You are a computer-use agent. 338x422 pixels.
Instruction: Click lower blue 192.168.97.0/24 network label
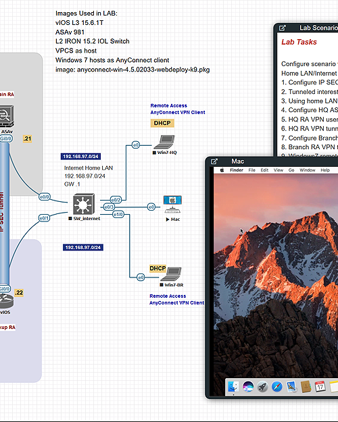tap(83, 247)
